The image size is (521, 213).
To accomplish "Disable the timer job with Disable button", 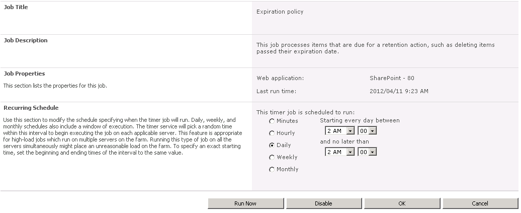I will point(324,203).
